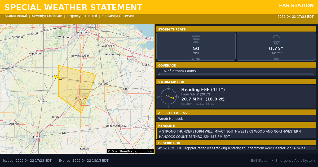Select the 0.75" Quarter hail card
Viewport: 318px width, 167px height.
pyautogui.click(x=276, y=46)
